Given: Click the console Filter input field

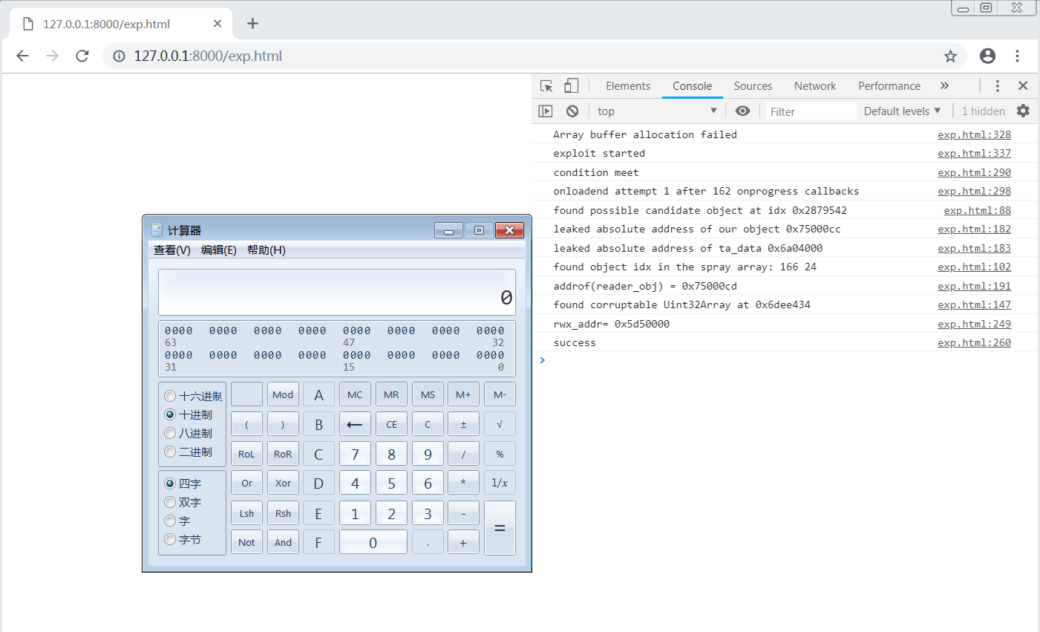Looking at the screenshot, I should pos(811,111).
